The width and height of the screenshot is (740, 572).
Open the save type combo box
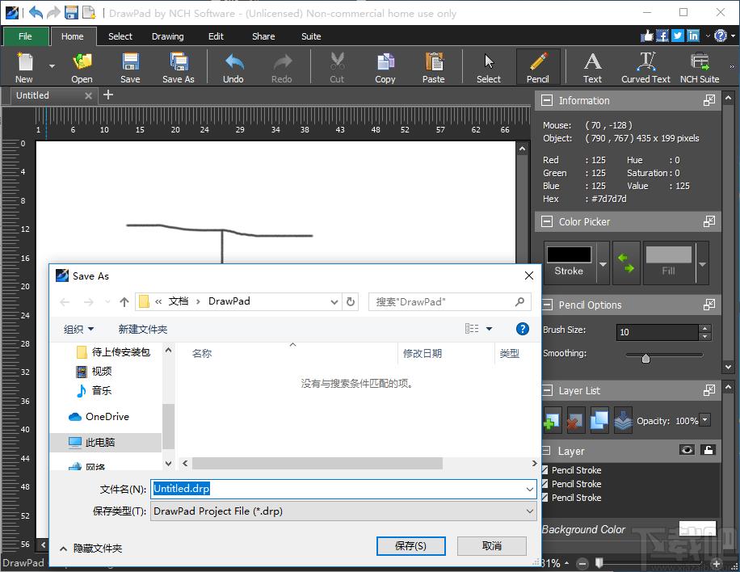pos(343,511)
